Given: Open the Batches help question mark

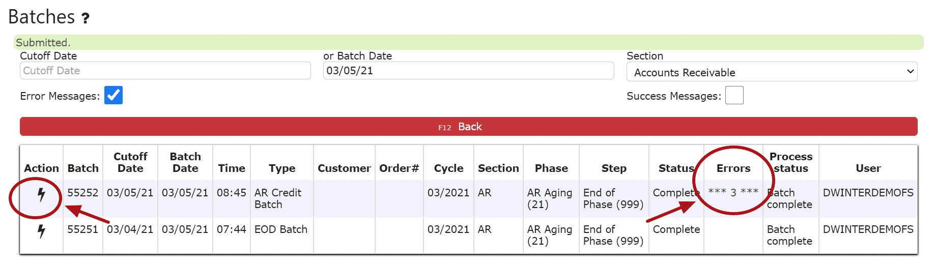Looking at the screenshot, I should tap(85, 18).
